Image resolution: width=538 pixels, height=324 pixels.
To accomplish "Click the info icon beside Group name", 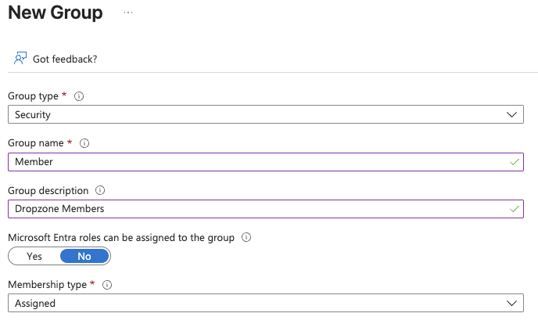I will [x=84, y=143].
